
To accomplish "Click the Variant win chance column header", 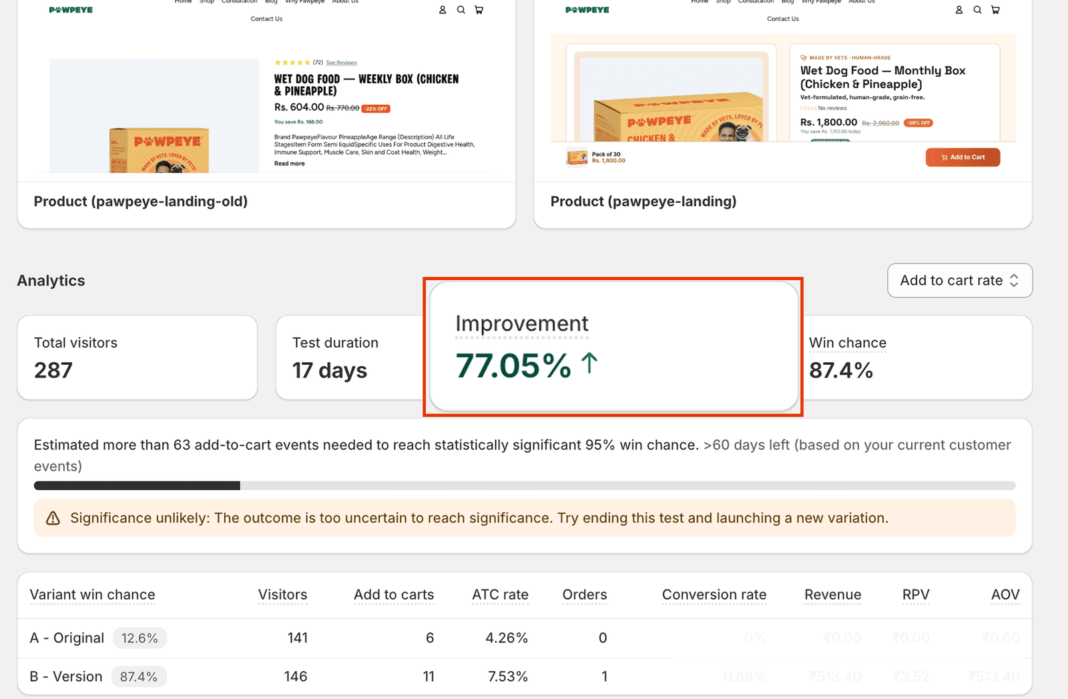I will point(92,594).
